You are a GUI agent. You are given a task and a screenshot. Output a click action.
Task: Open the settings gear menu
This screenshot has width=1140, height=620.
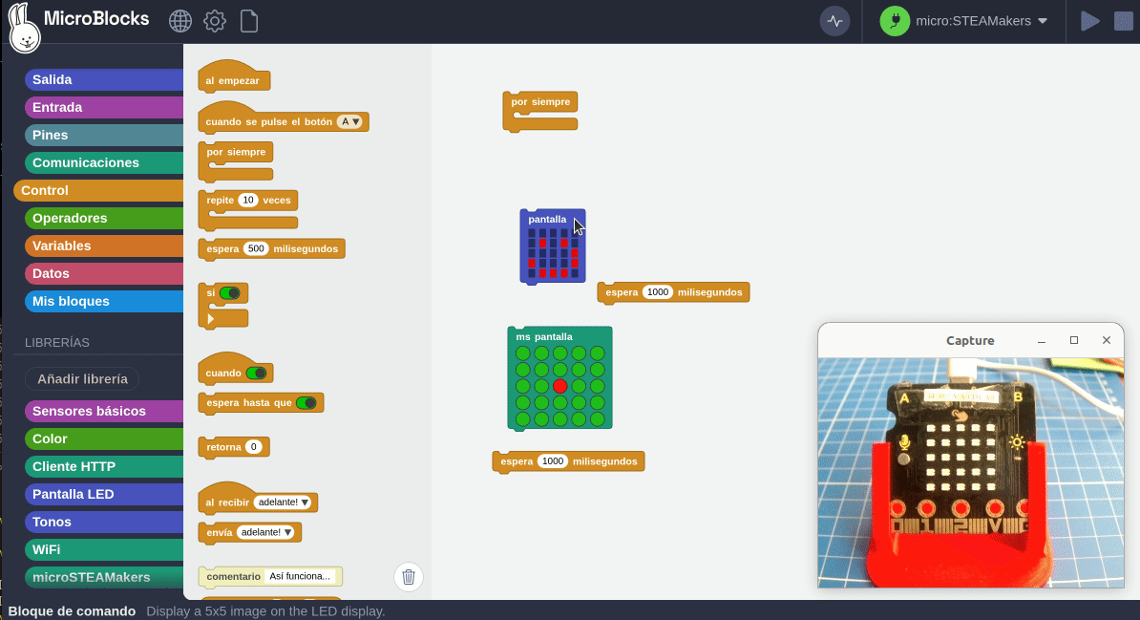pyautogui.click(x=215, y=21)
